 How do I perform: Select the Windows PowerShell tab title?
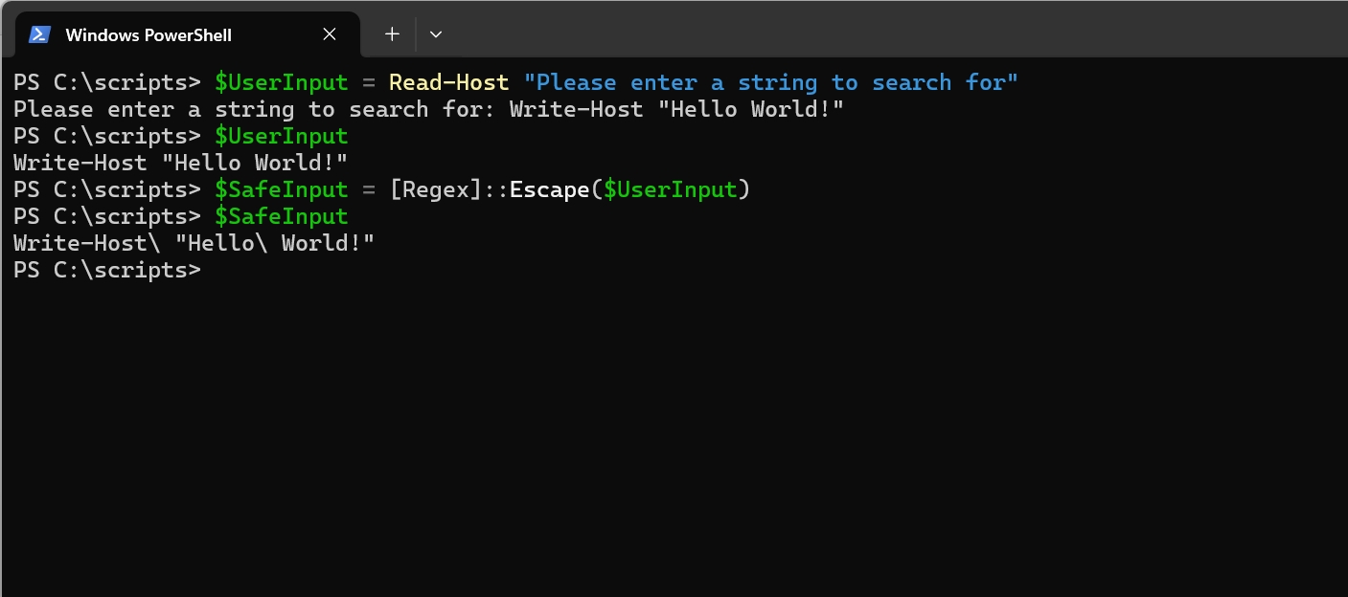click(149, 35)
